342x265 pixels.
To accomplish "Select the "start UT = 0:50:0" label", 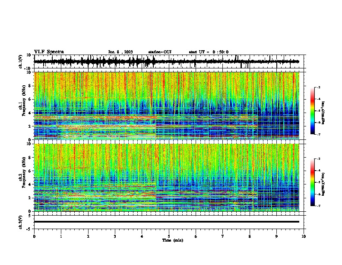I will [209, 52].
